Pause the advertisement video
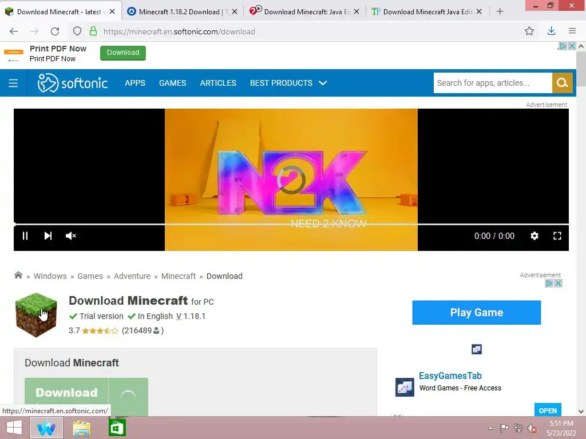 tap(25, 236)
